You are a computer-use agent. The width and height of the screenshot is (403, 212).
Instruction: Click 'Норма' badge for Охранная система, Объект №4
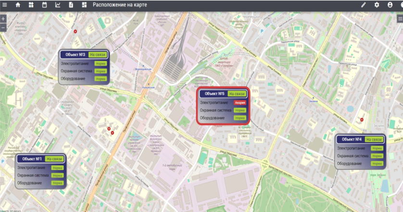coord(377,156)
